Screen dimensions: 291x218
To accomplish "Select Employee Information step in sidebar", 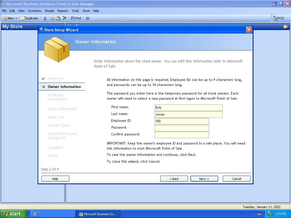I will 58,97.
